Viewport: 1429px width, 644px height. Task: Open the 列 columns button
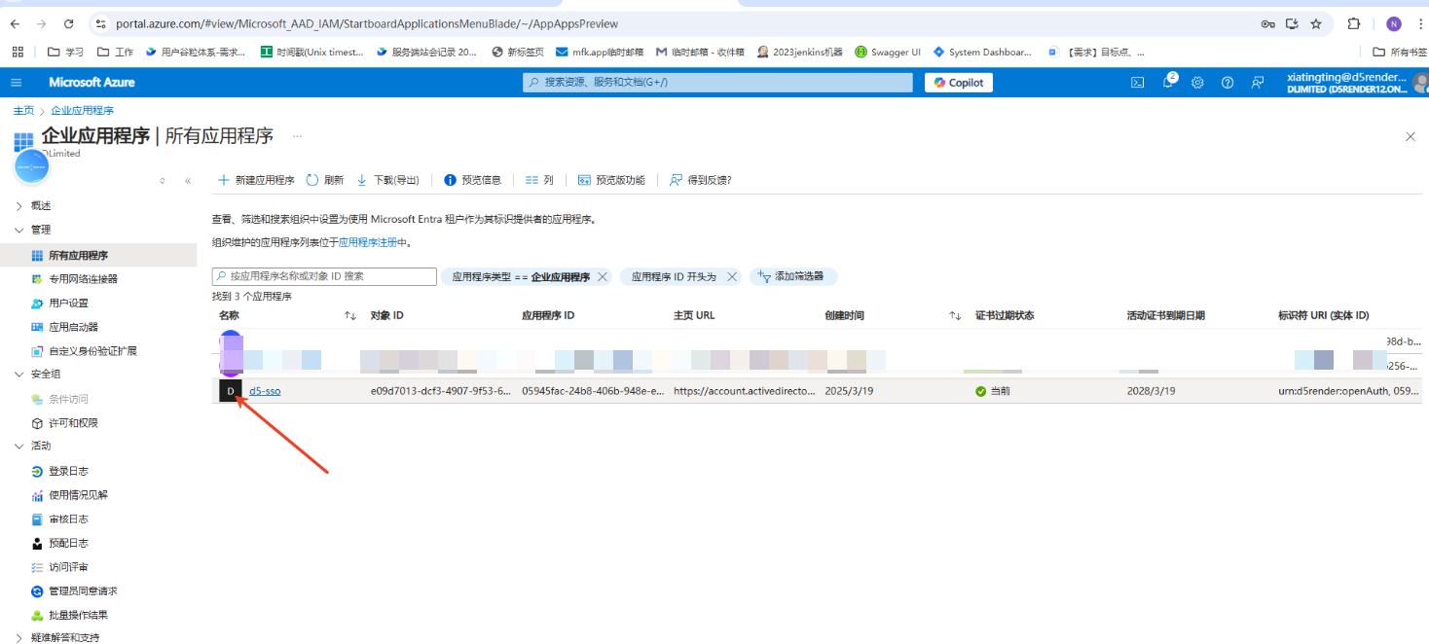(539, 180)
